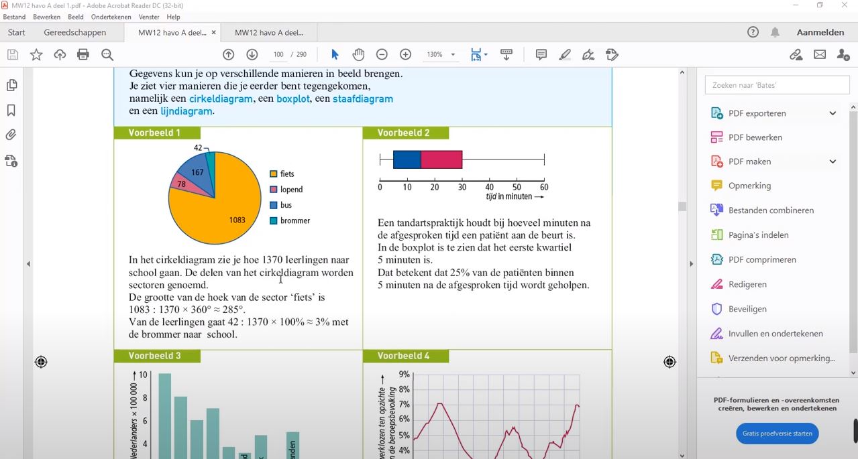Screen dimensions: 858x459
Task: Open the scrolling mode tool
Action: tap(506, 55)
